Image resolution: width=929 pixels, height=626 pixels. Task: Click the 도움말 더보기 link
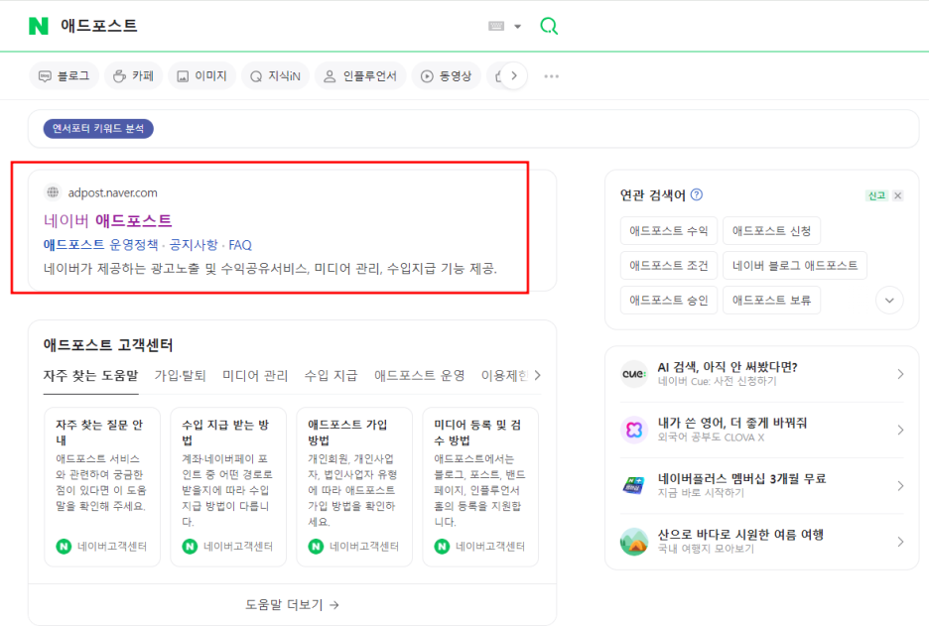(292, 605)
